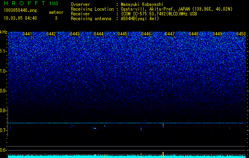Click the 0441 time label
Viewport: 249px width, 158px height.
pos(27,34)
